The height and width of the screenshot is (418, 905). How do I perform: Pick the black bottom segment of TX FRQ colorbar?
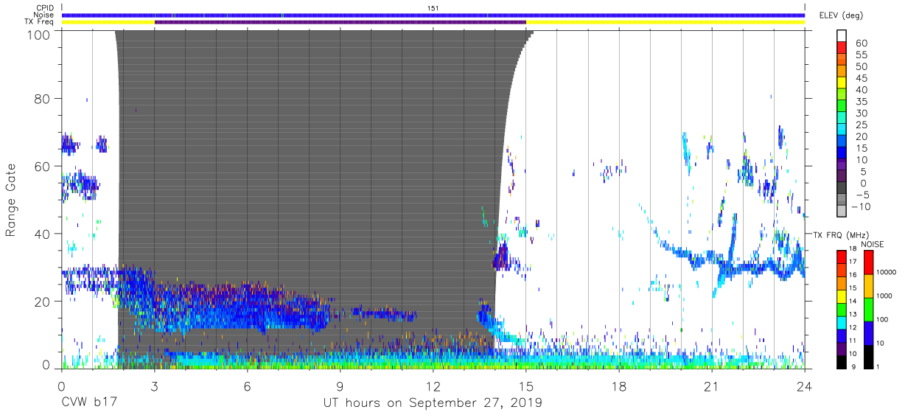(x=842, y=361)
